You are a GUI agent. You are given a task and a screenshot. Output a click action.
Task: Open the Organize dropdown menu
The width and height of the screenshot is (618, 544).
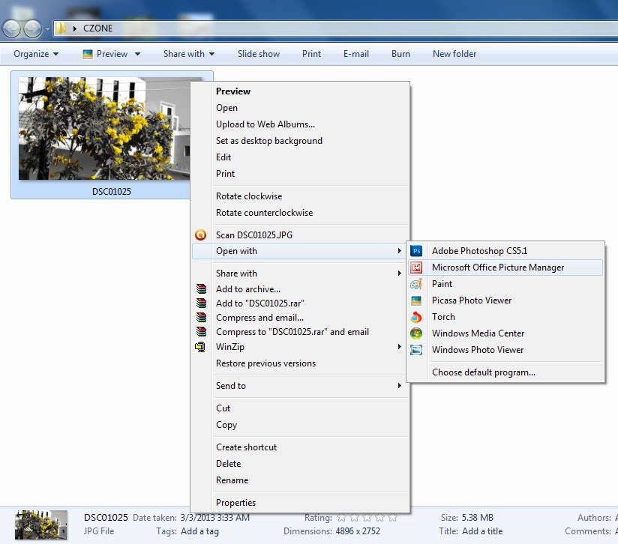(x=36, y=54)
